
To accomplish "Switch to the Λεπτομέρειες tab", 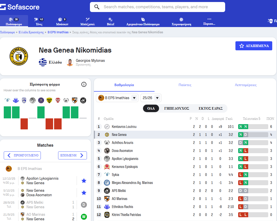I will pos(245,85).
